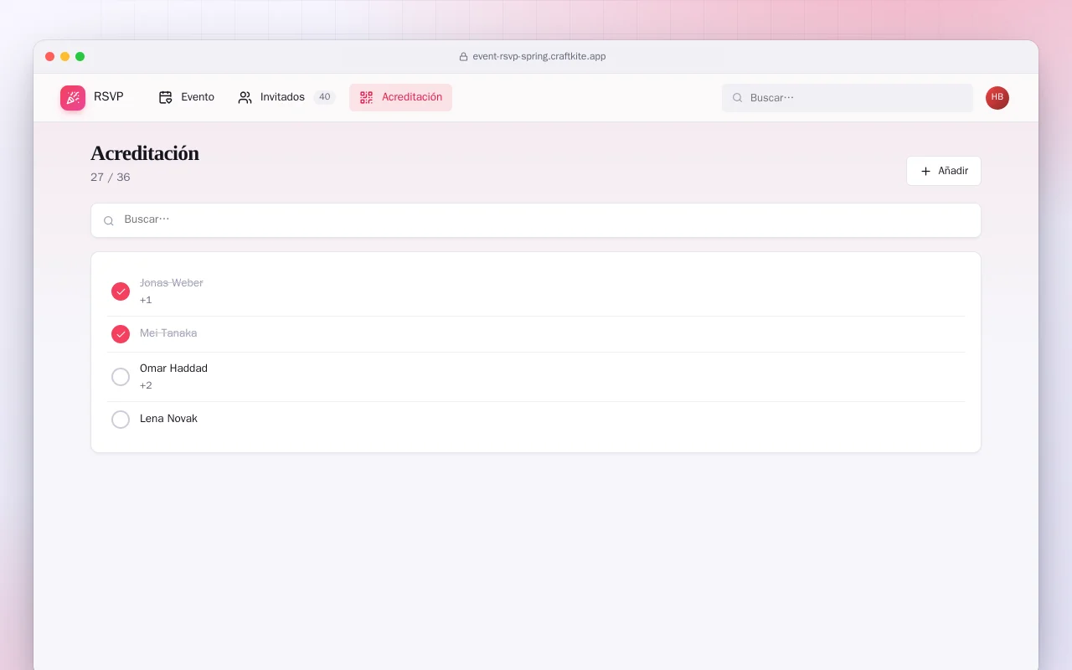Click the people icon beside Invitados
Screen dimensions: 1072x670
pos(245,97)
